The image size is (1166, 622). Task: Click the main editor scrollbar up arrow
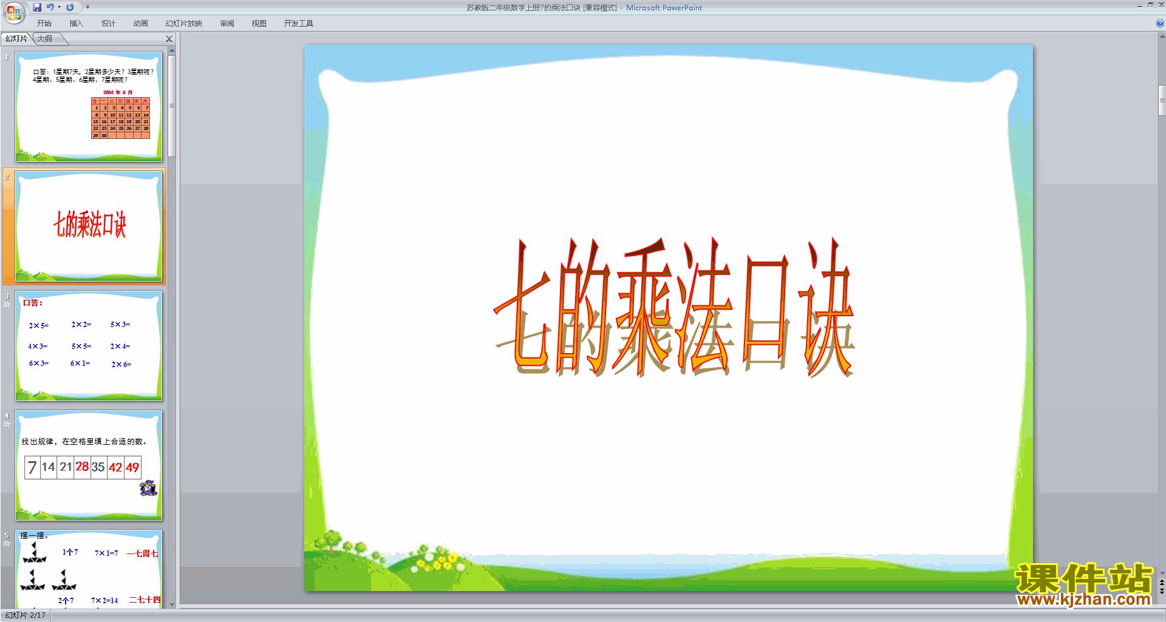click(1162, 37)
